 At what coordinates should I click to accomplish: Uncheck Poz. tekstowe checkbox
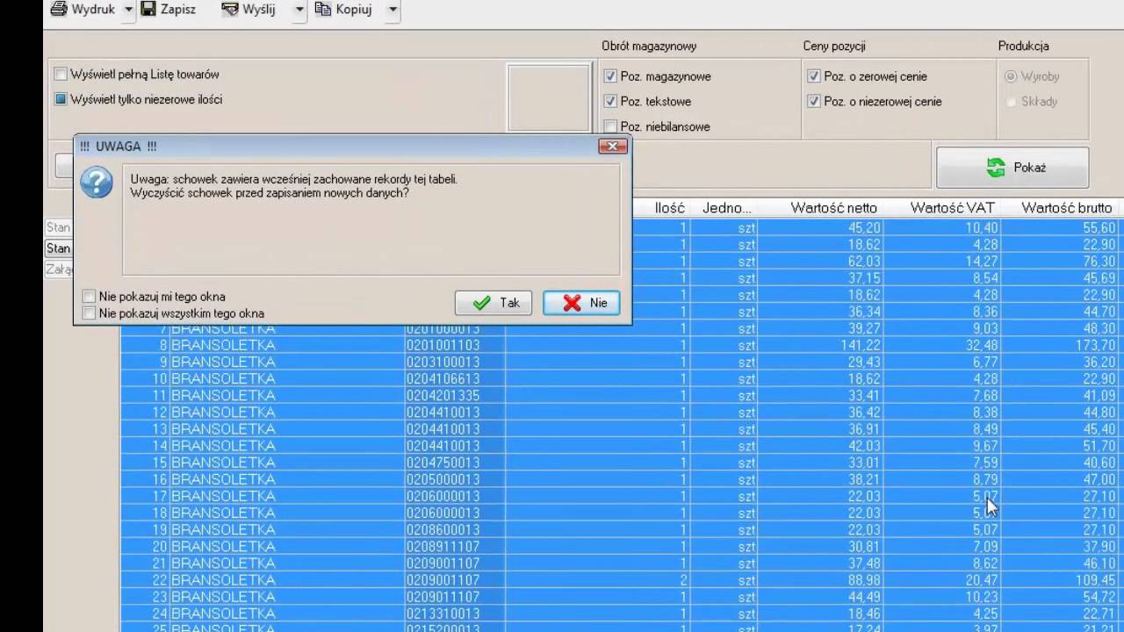610,101
